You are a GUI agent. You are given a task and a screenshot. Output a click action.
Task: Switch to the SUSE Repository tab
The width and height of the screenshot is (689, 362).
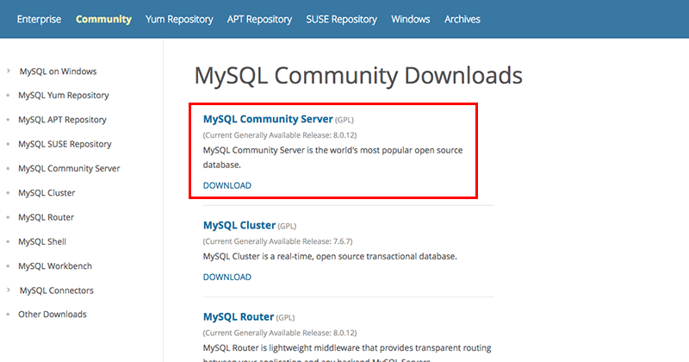tap(341, 19)
